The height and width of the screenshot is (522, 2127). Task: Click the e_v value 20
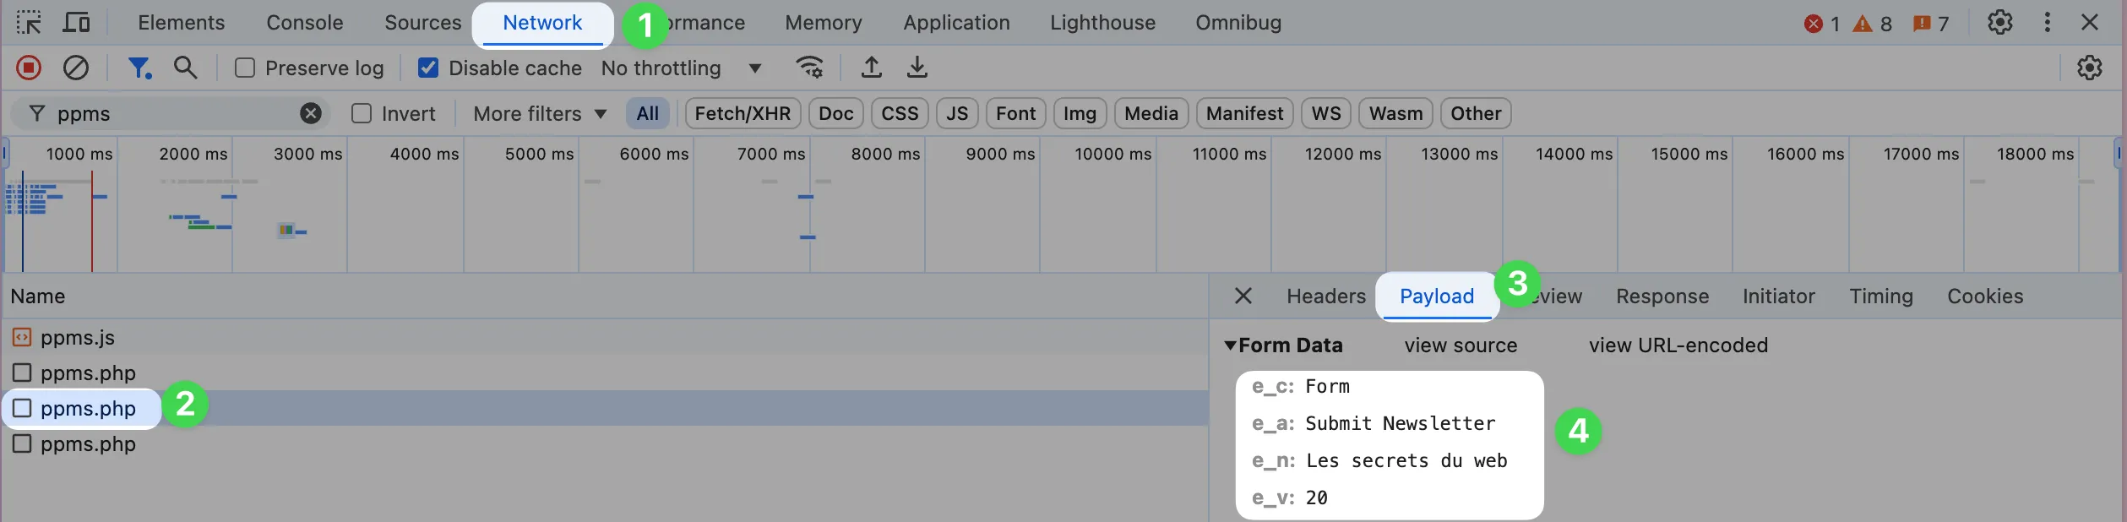coord(1317,498)
